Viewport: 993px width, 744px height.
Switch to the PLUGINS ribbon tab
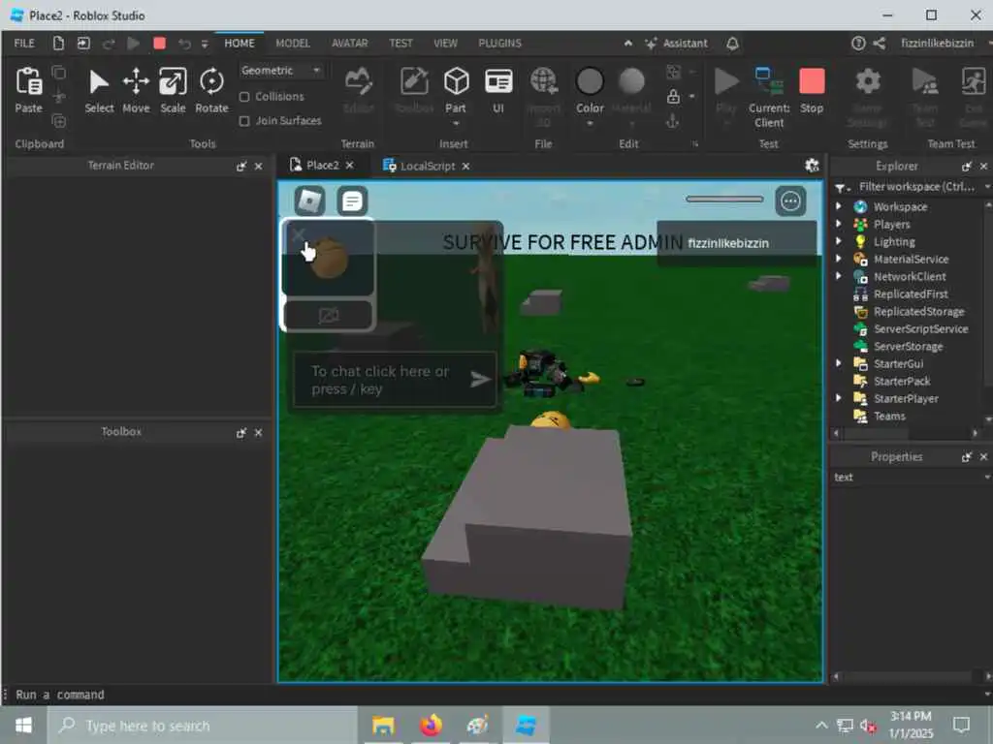coord(499,43)
